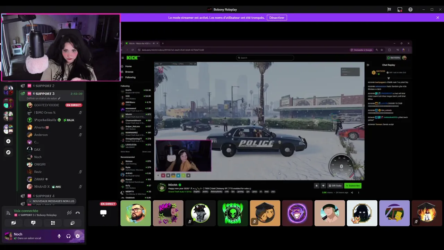Open Discord user settings gear
Viewport: 444px width, 250px height.
(x=78, y=236)
